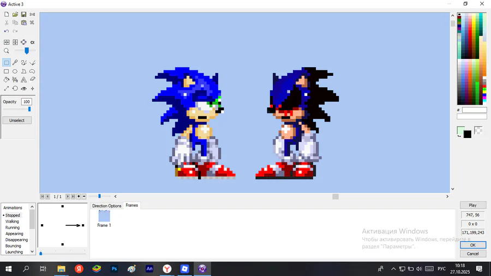Click down arrow of Animations list scrollbar
491x276 pixels.
[x=32, y=251]
